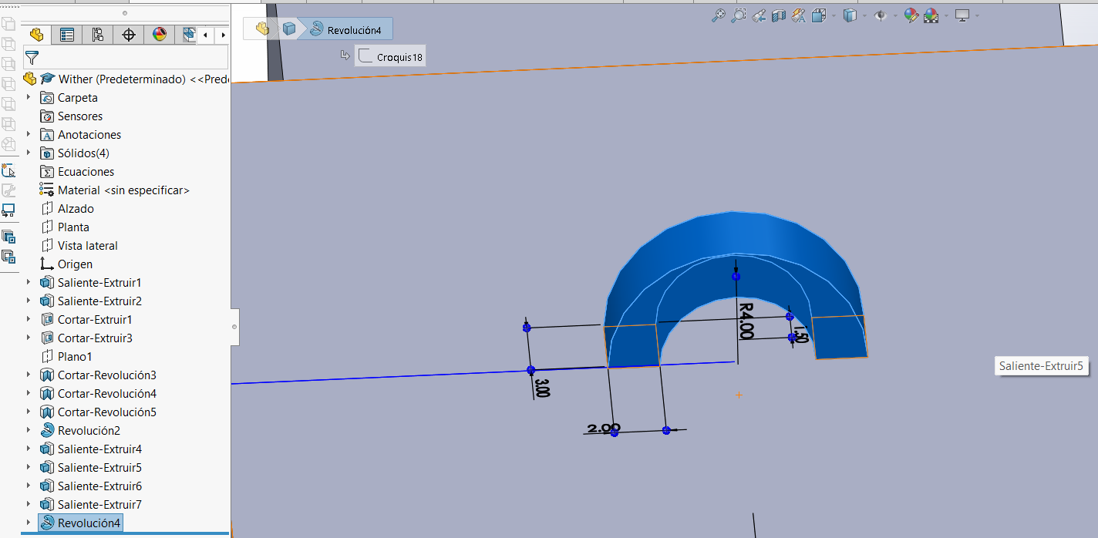Select Origen in the tree

click(75, 264)
